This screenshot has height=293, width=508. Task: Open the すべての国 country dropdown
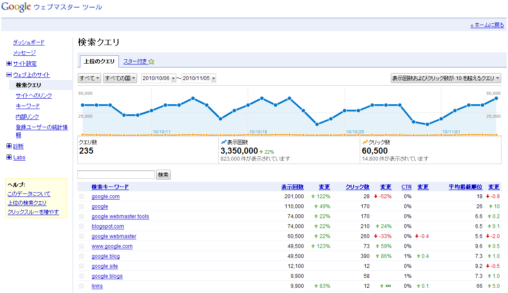click(120, 78)
